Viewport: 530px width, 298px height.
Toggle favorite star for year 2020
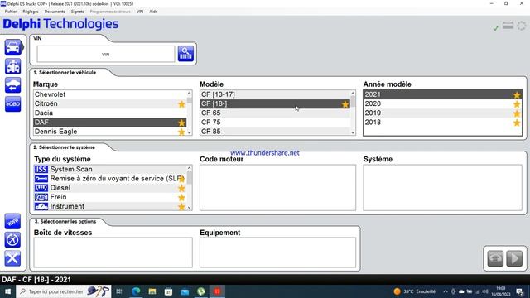pos(517,104)
